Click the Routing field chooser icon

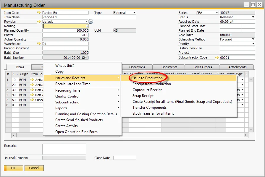(87, 26)
